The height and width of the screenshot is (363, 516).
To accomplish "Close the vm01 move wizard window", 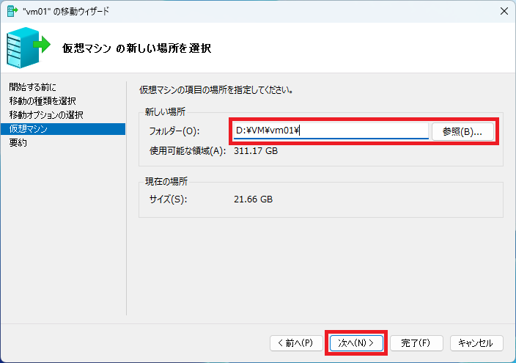I will click(x=504, y=11).
